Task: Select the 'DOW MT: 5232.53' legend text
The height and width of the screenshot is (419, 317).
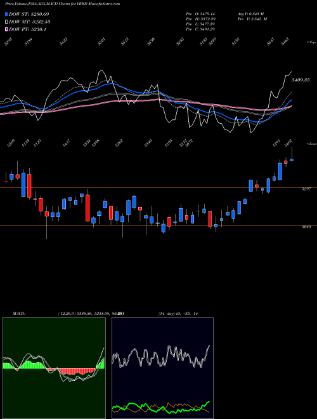Action: pyautogui.click(x=30, y=22)
